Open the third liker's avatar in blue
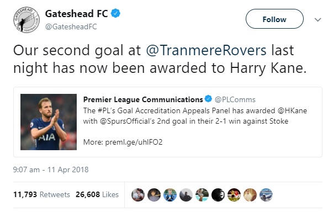 [170, 195]
